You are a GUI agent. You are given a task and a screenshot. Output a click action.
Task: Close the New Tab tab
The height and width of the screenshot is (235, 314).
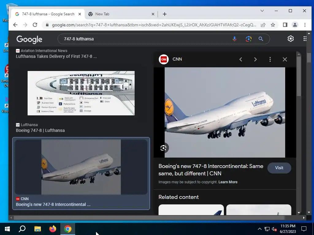click(x=153, y=14)
